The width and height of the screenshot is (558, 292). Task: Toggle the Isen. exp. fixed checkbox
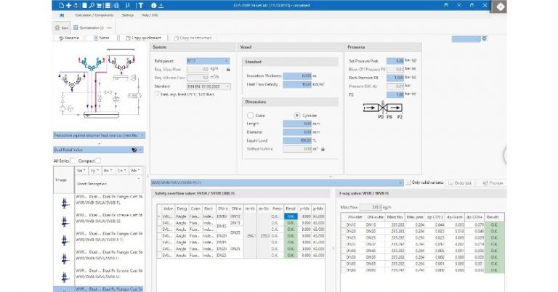pyautogui.click(x=158, y=93)
